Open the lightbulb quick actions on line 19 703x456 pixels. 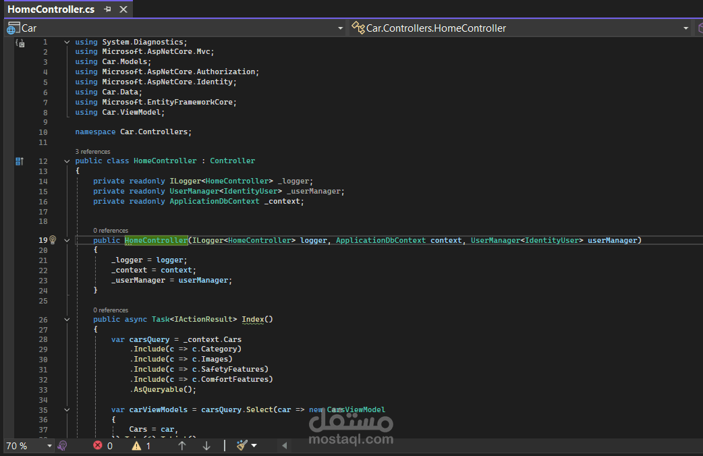53,240
